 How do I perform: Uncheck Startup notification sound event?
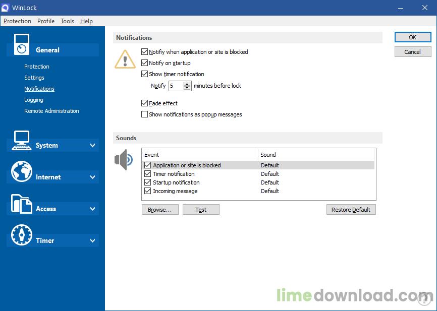(x=147, y=182)
